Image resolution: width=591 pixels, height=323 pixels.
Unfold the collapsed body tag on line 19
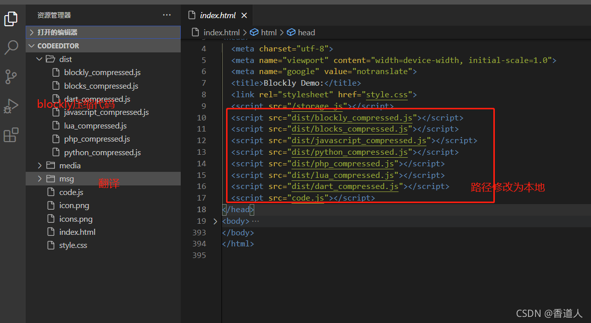coord(215,221)
